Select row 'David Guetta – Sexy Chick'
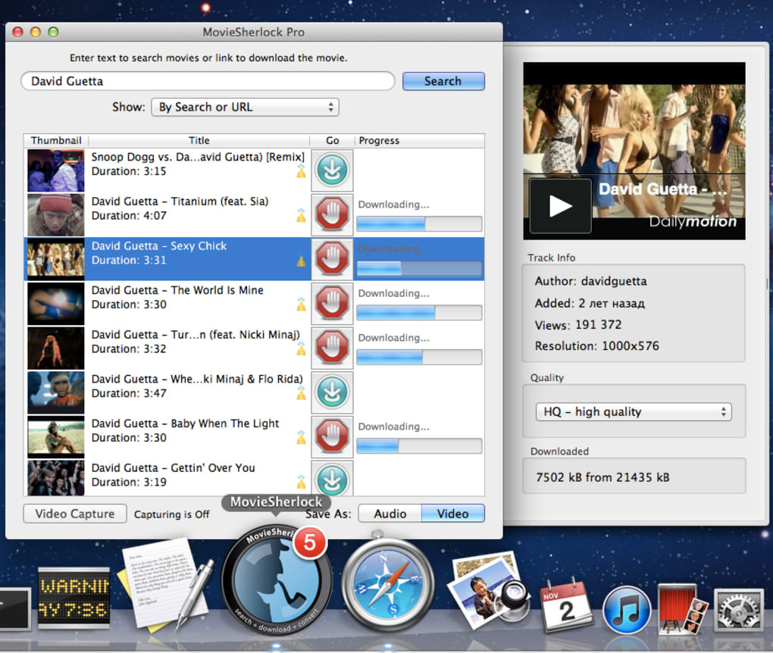 coord(254,259)
